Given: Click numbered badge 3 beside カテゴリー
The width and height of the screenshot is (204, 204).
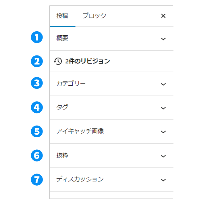Looking at the screenshot, I should (37, 84).
